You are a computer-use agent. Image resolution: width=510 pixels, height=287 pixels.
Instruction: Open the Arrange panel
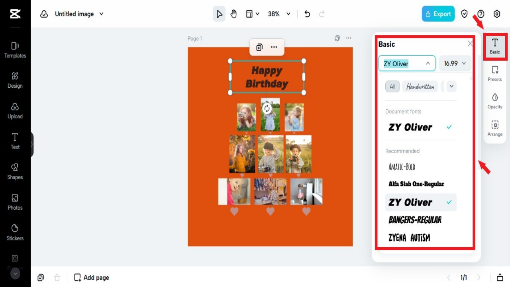tap(495, 128)
